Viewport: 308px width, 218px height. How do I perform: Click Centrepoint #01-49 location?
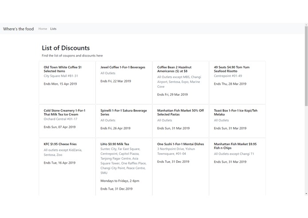tap(228, 76)
